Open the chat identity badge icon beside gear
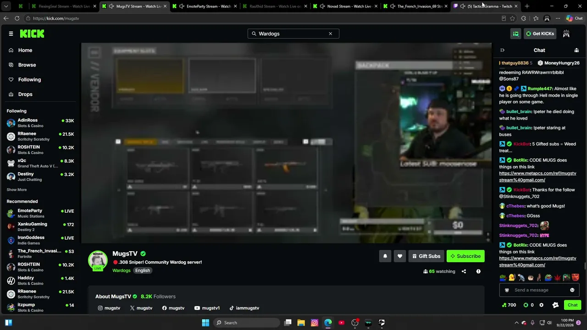Viewport: 587px width, 330px height. click(555, 305)
